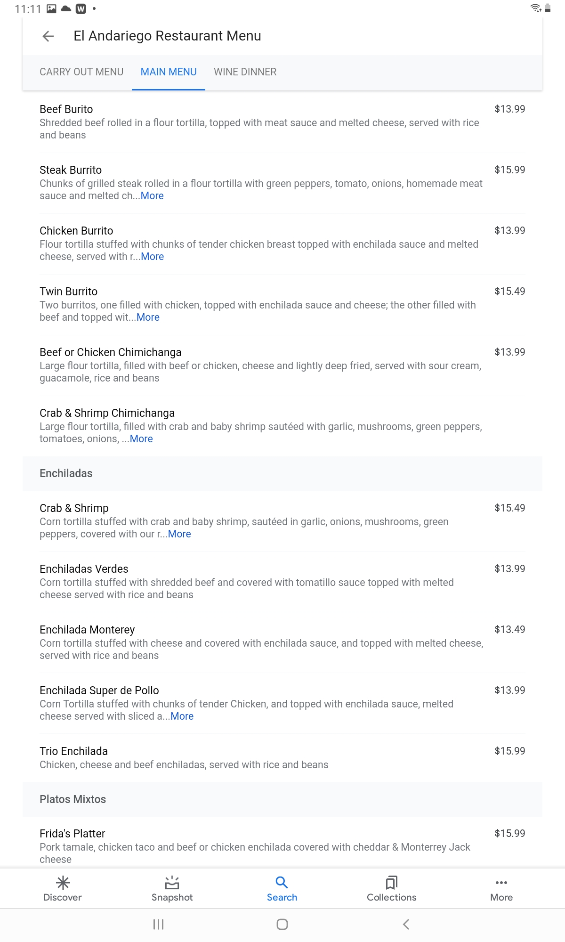Image resolution: width=565 pixels, height=942 pixels.
Task: Switch to the Wine Dinner tab
Action: point(245,72)
